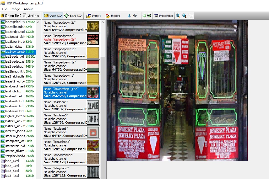Select lae2grnd.txd entry

tap(18, 47)
